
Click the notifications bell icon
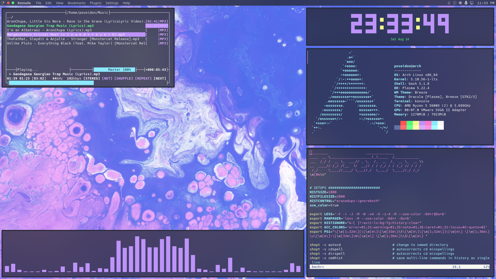[x=449, y=3]
